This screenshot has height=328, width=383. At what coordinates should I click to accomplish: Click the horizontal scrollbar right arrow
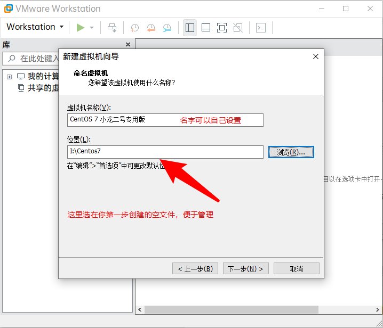pyautogui.click(x=377, y=310)
